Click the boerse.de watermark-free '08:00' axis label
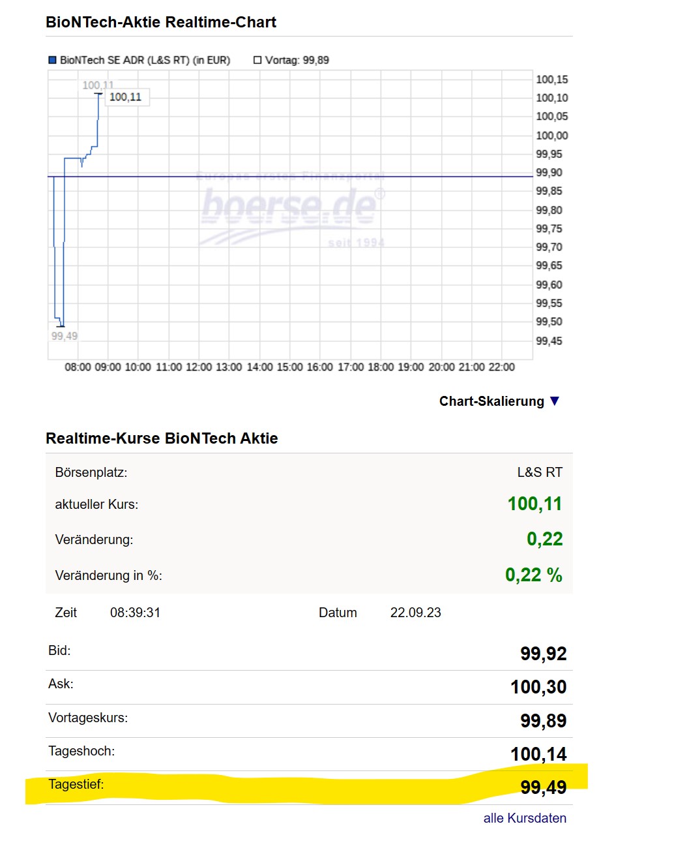The width and height of the screenshot is (687, 852). (78, 367)
